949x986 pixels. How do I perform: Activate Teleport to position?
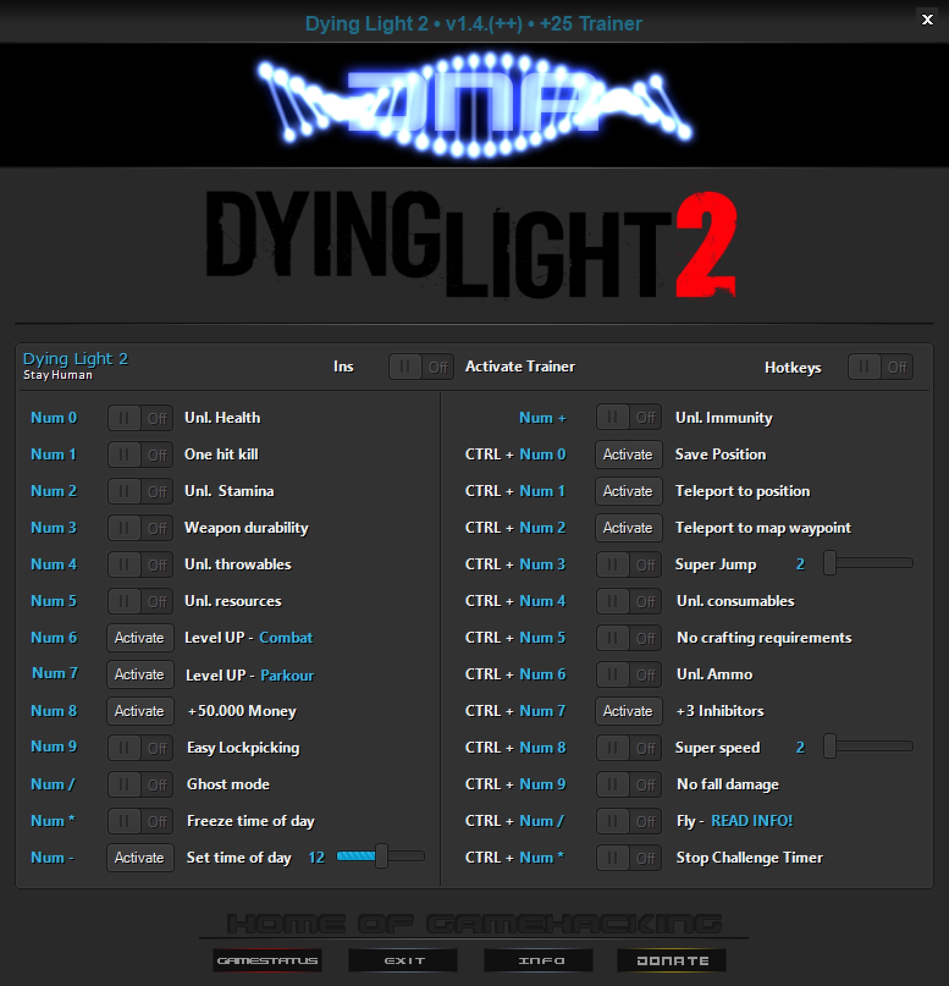coord(629,491)
